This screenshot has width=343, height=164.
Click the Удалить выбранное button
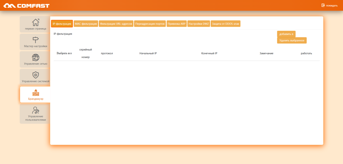[x=291, y=40]
